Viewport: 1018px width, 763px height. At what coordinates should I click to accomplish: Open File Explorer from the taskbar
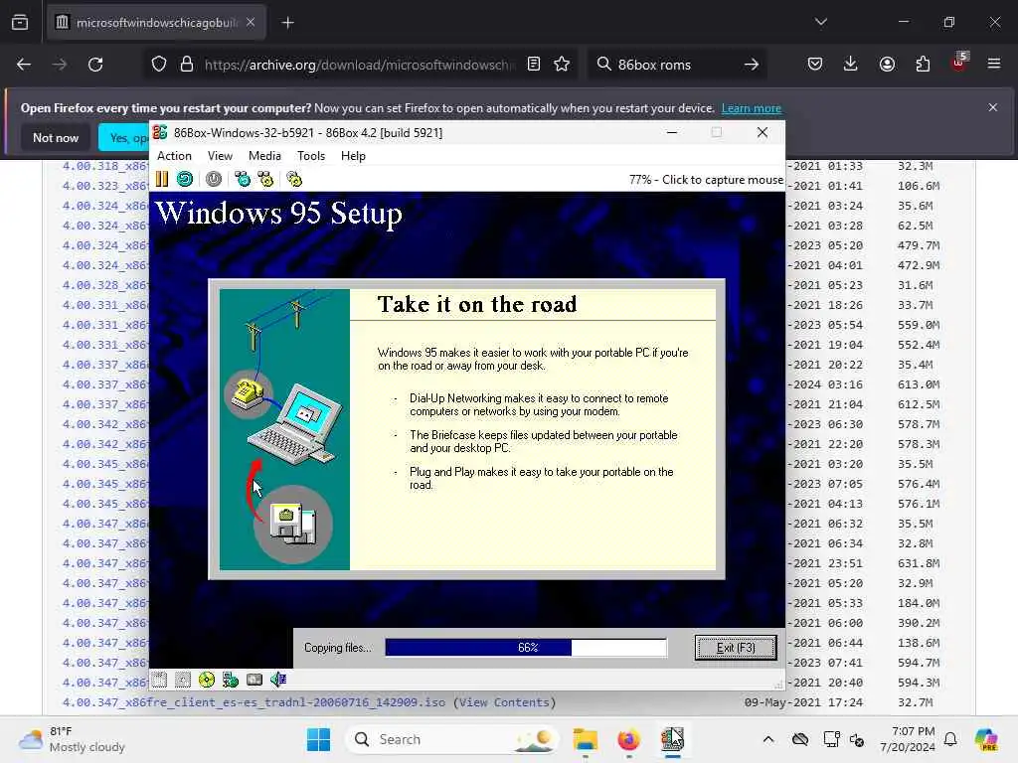click(585, 739)
